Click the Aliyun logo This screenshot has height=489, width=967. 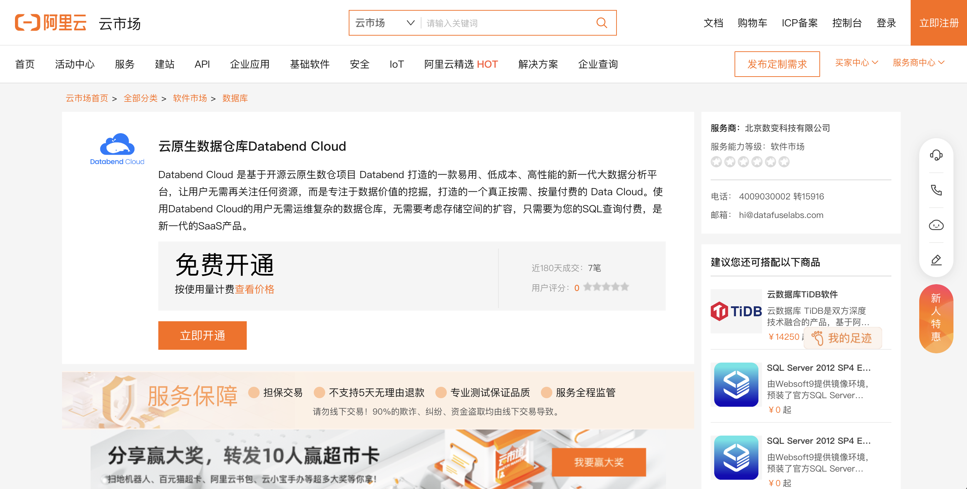(51, 22)
